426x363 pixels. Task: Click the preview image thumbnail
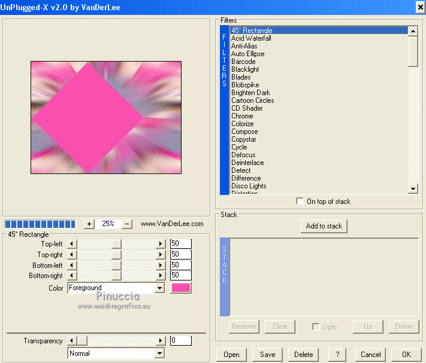point(106,117)
